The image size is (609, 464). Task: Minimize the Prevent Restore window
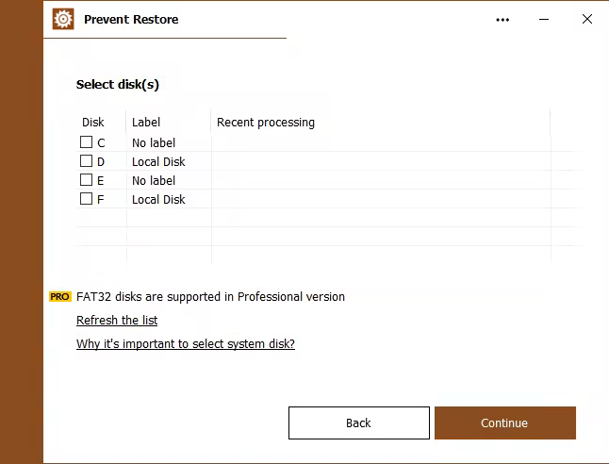(x=545, y=19)
